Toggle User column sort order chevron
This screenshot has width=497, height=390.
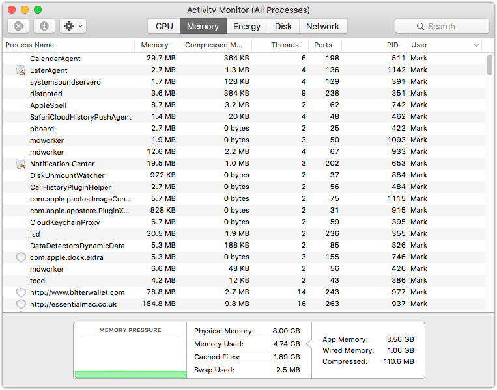pos(476,45)
